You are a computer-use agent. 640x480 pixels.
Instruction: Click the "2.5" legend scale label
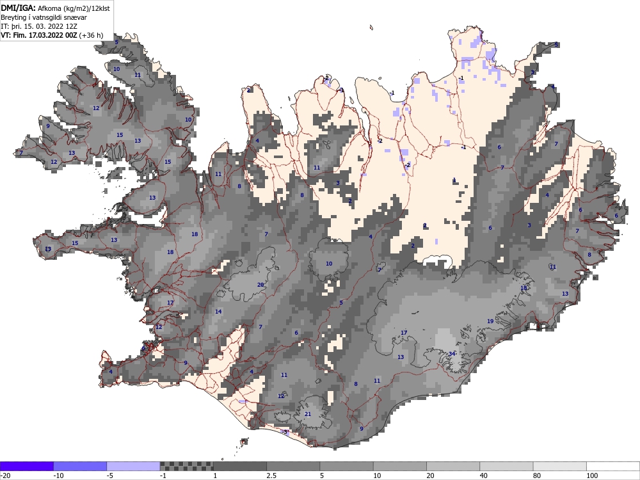point(271,476)
